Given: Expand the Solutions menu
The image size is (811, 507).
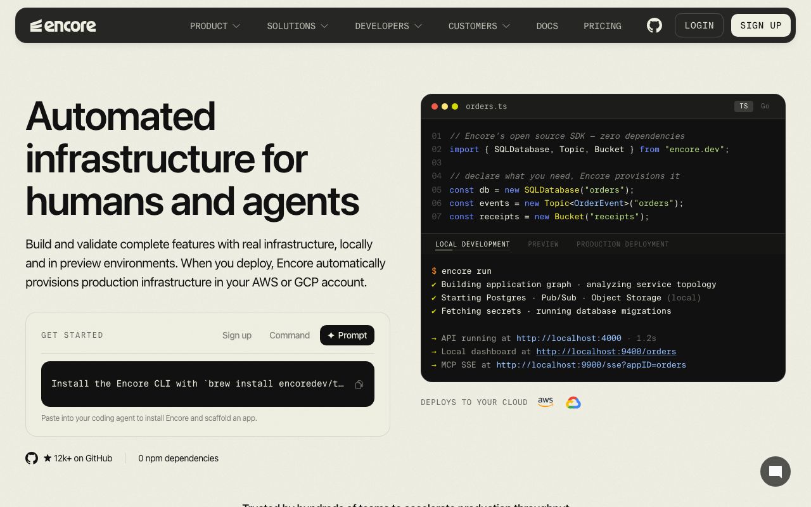Looking at the screenshot, I should click(x=298, y=26).
